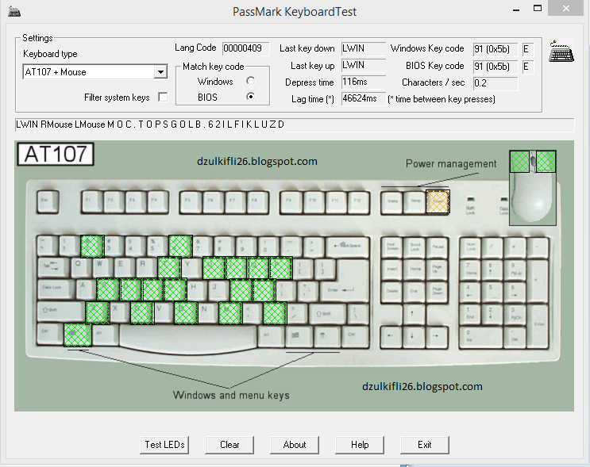Click the Sleep key on the keyboard image
The height and width of the screenshot is (467, 590).
pos(415,202)
